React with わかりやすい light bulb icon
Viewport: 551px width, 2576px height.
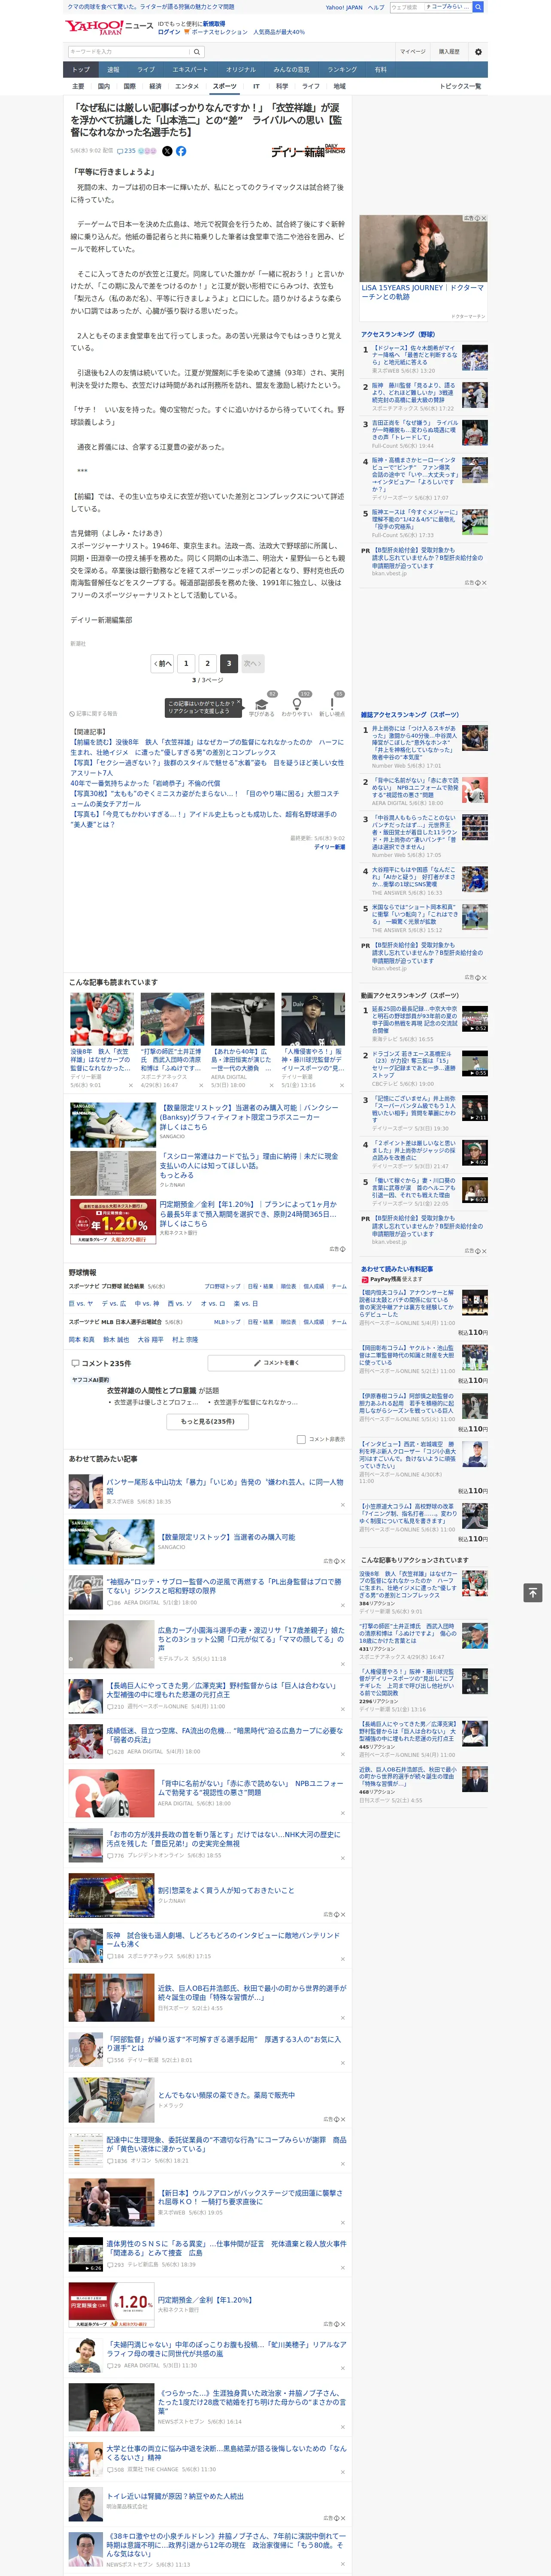[297, 706]
